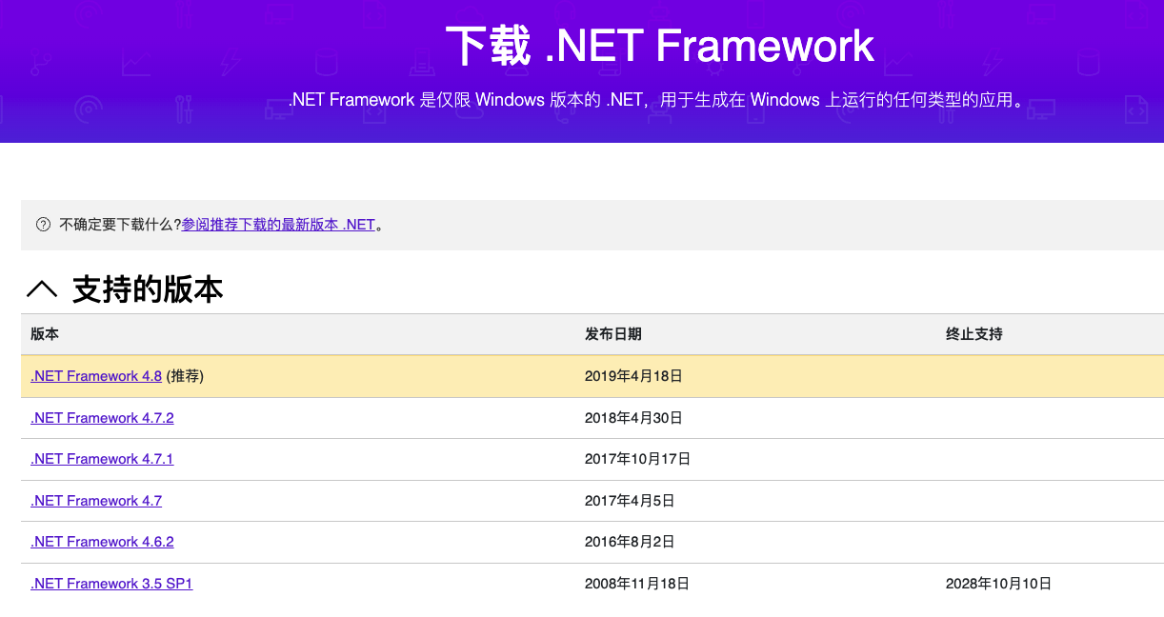
Task: Select the date 2019年4月18日
Action: click(633, 376)
